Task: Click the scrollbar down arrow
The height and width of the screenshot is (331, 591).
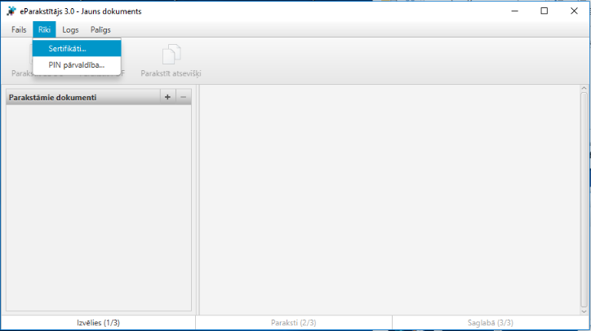Action: pyautogui.click(x=584, y=309)
